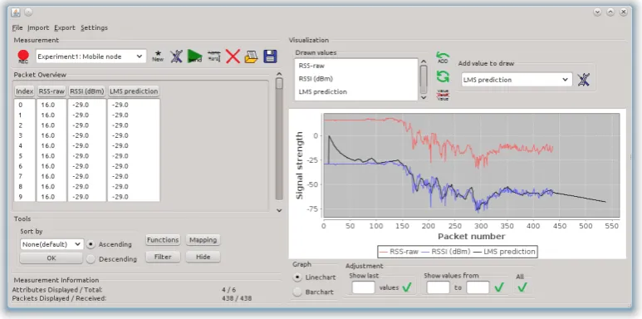Open the Import menu

[38, 28]
